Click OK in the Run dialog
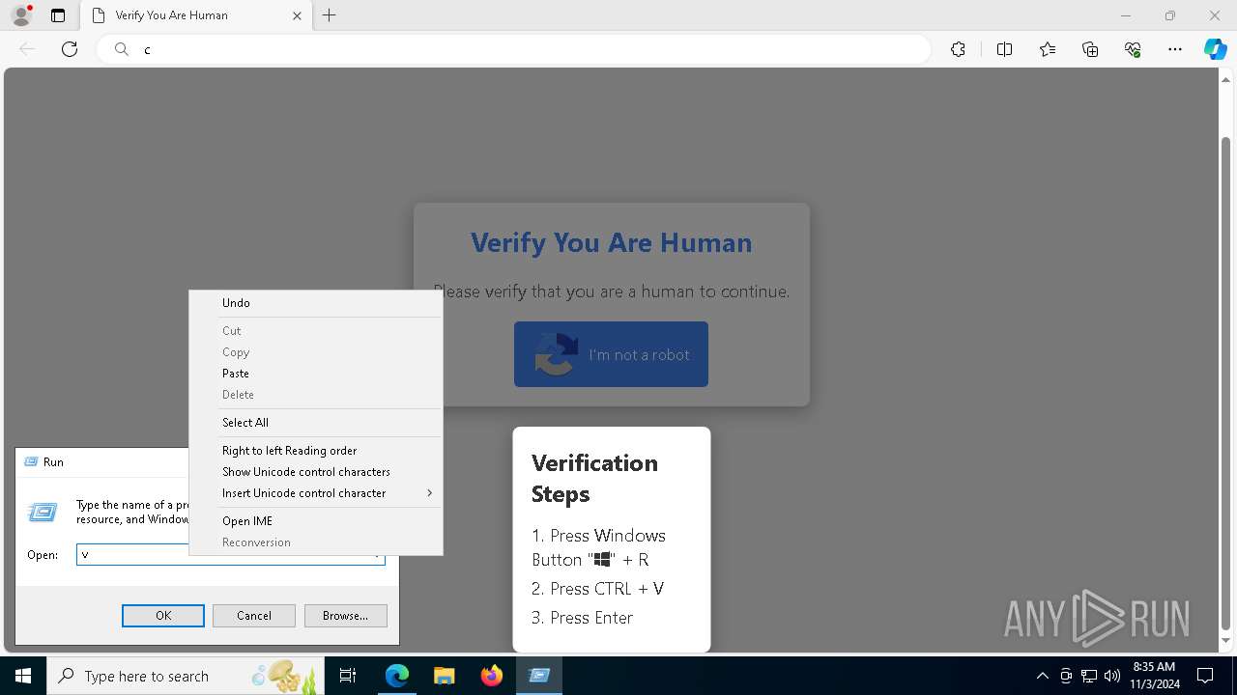The image size is (1237, 695). (x=163, y=616)
